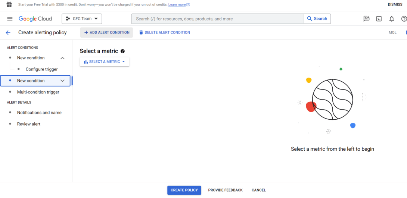This screenshot has height=198, width=407.
Task: Open the Cloud Shell terminal icon
Action: click(x=379, y=19)
